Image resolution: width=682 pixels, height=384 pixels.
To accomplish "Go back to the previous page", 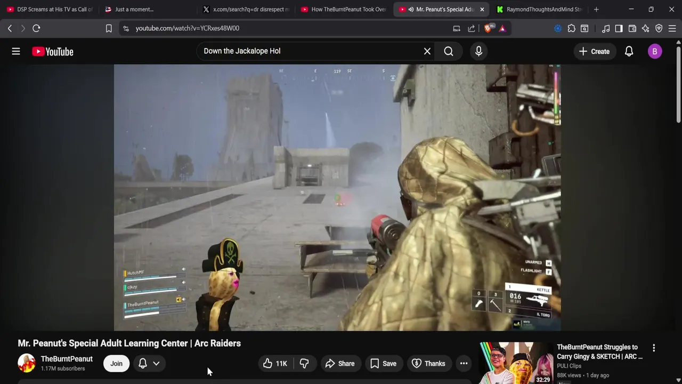I will pos(10,28).
